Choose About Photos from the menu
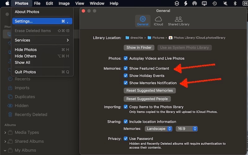 click(x=42, y=12)
